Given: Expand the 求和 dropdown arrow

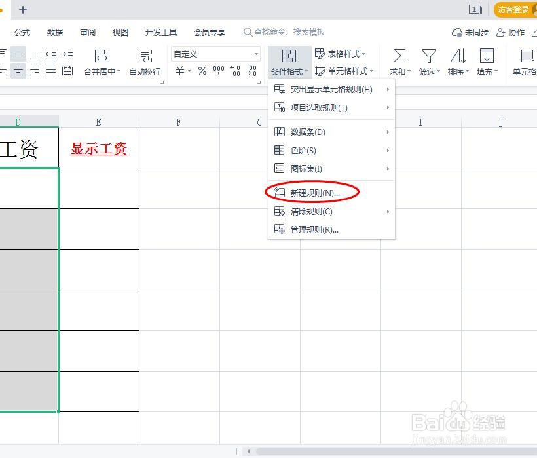Looking at the screenshot, I should coord(409,71).
